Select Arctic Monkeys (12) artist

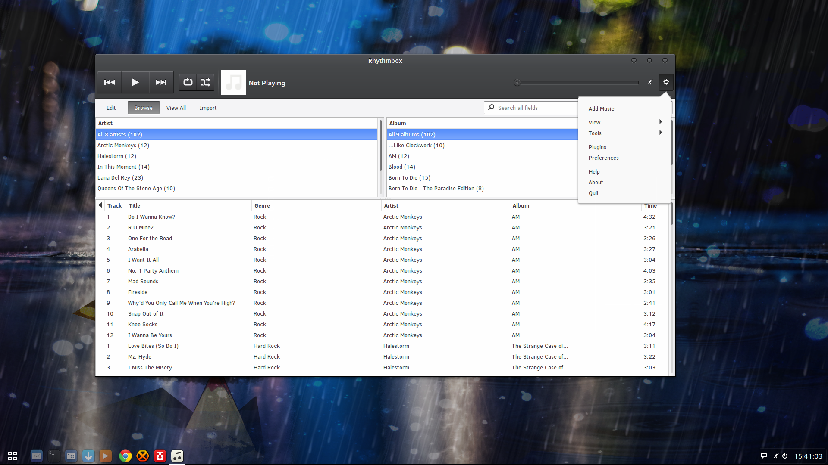[236, 146]
